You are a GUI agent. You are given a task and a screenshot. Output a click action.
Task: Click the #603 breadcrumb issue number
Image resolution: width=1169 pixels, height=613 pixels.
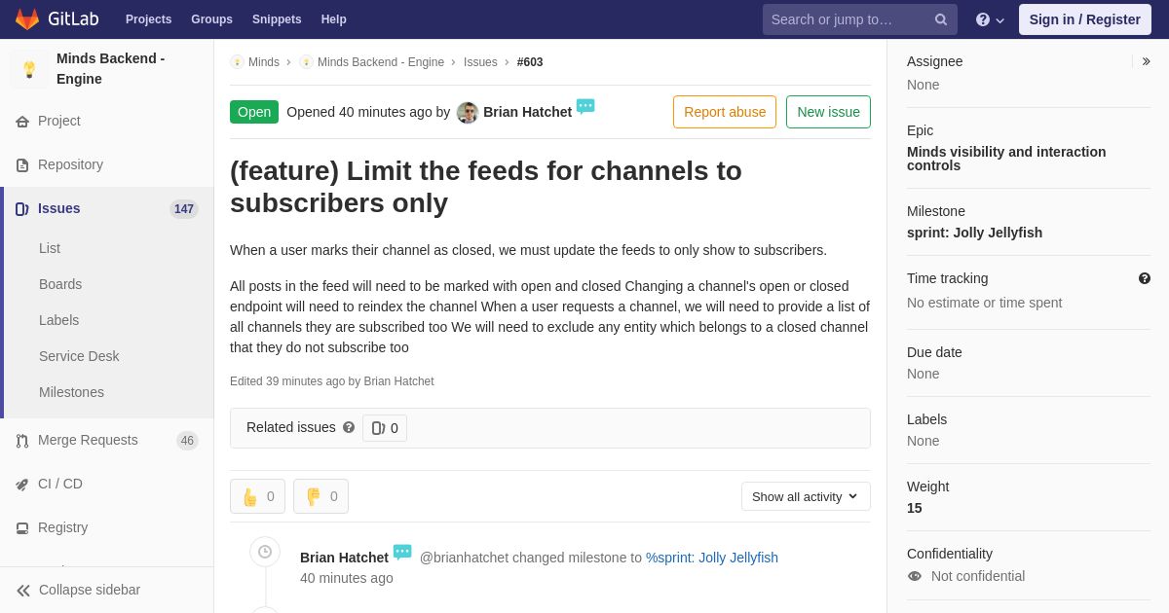point(530,62)
